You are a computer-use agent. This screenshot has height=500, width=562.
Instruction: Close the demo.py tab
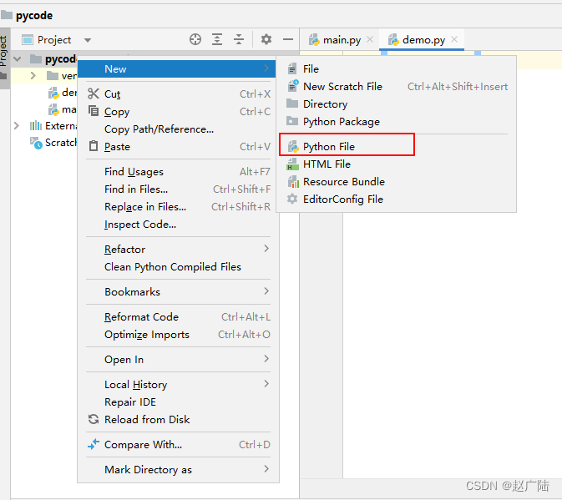(x=454, y=39)
